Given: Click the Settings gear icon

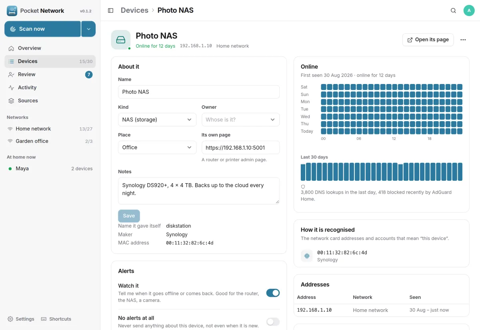Looking at the screenshot, I should 10,319.
